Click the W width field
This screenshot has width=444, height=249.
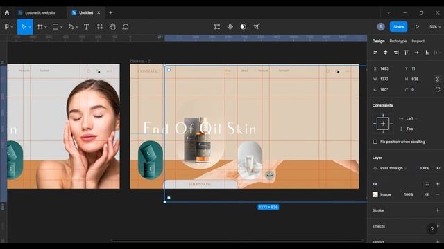384,79
